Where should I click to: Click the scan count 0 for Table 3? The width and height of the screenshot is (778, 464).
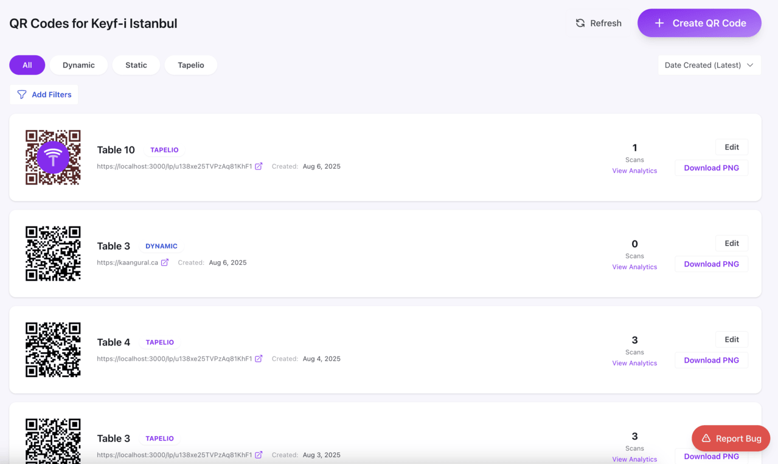(634, 244)
